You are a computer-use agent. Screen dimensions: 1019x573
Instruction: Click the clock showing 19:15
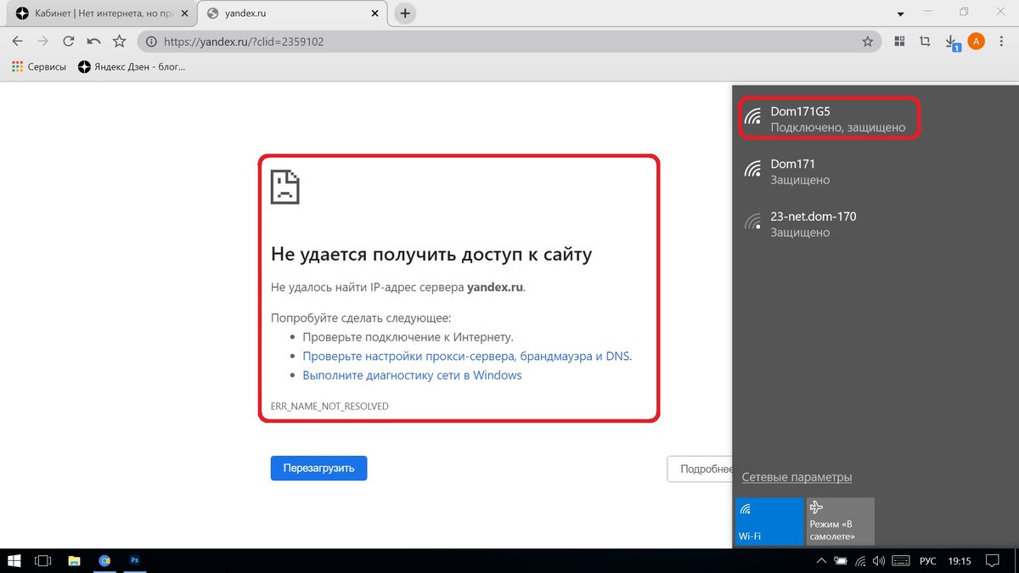tap(959, 561)
